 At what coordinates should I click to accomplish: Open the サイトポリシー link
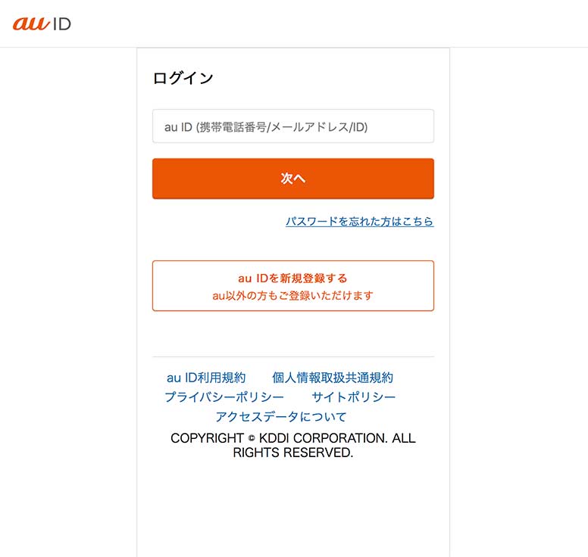pos(354,397)
